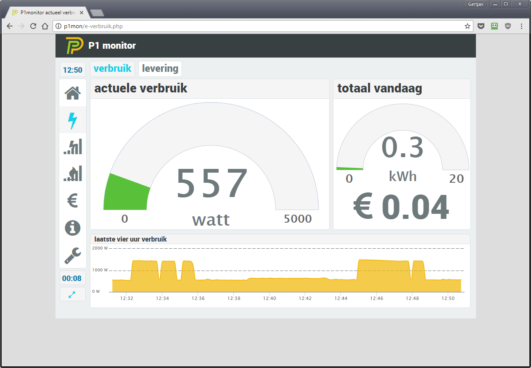Click the Pocket extension icon
This screenshot has width=531, height=368.
coord(481,26)
